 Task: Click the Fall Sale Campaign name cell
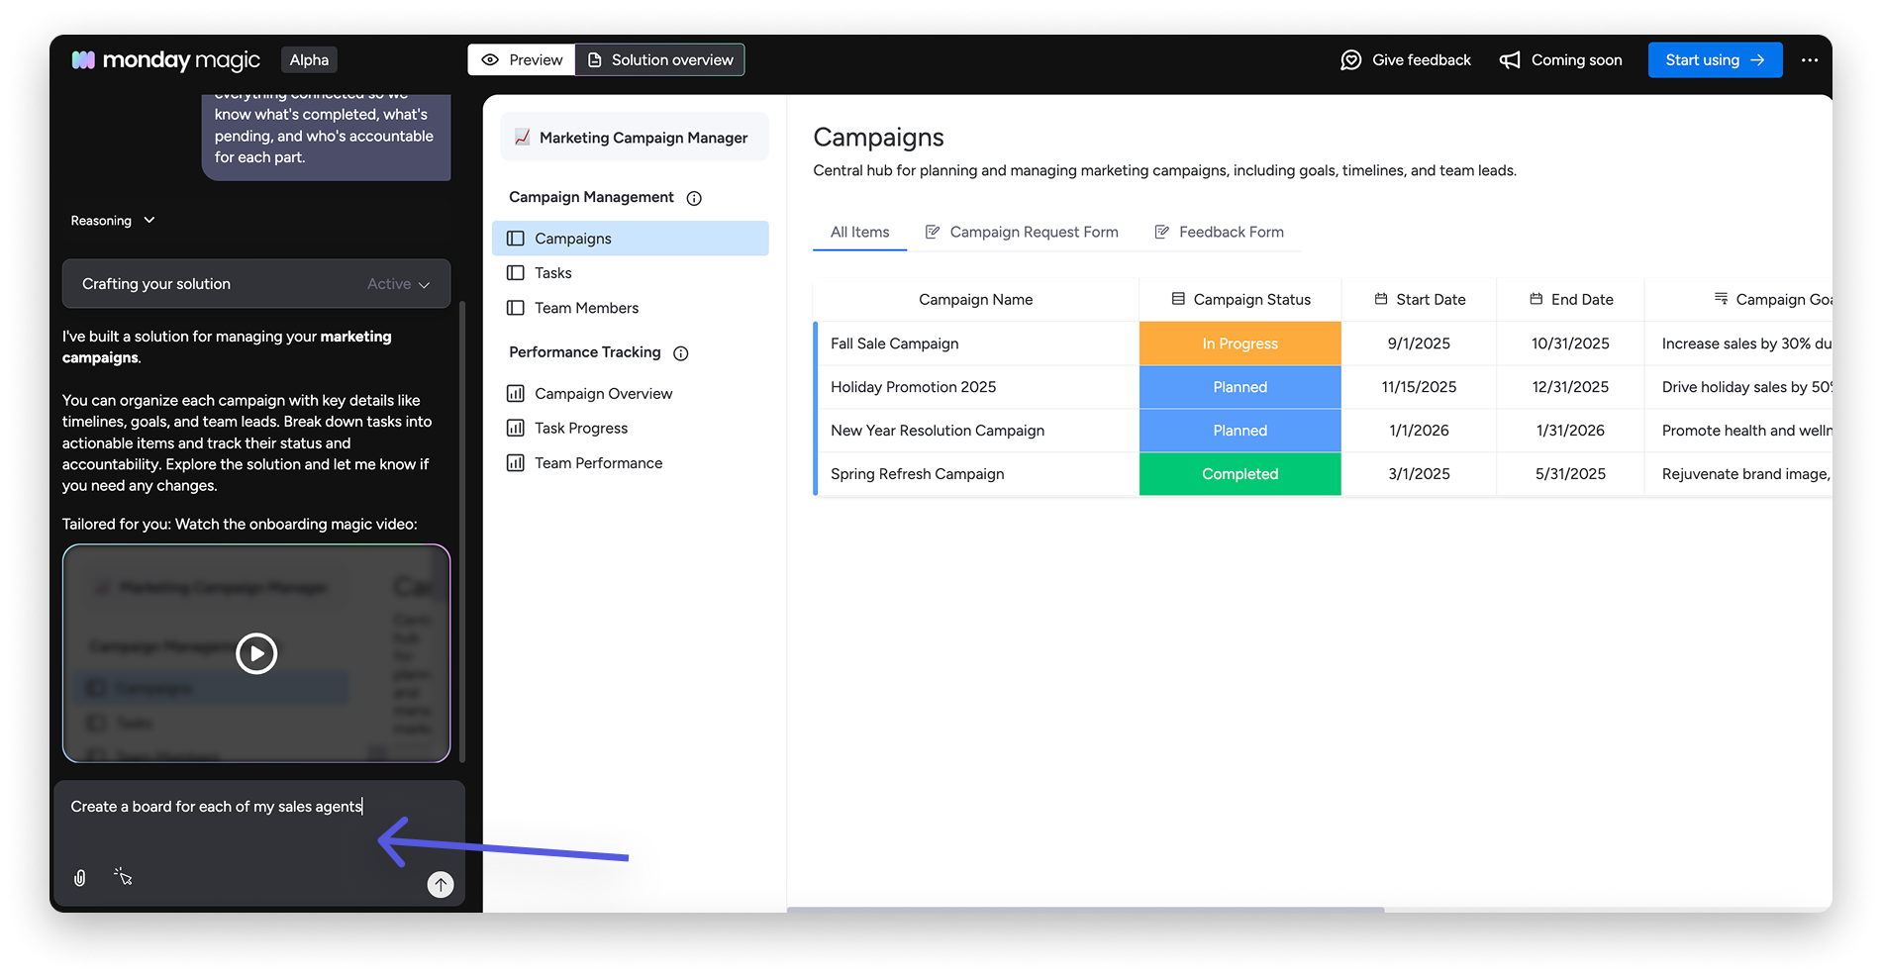pyautogui.click(x=976, y=343)
